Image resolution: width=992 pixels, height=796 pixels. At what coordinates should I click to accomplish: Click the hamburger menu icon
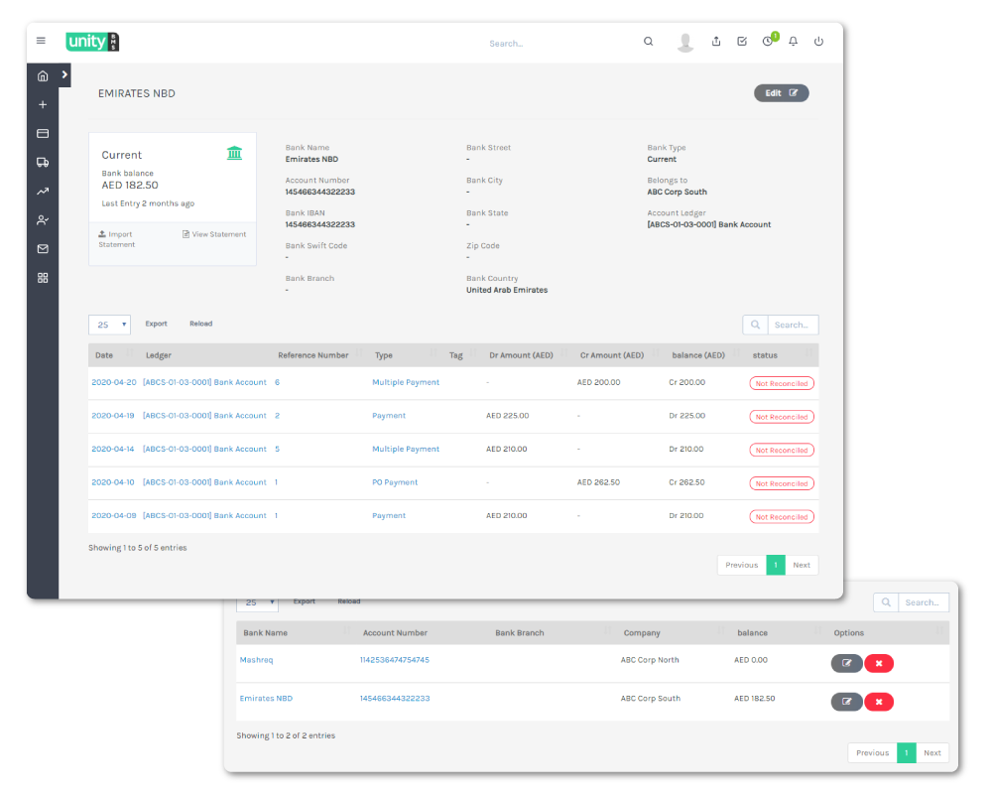(41, 41)
